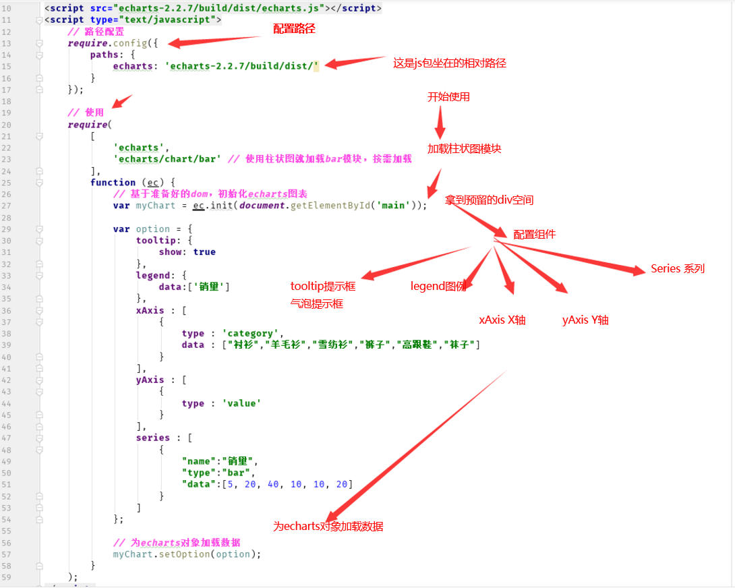This screenshot has width=735, height=588.
Task: Click the 'echarts' module string on line 22
Action: [x=138, y=148]
